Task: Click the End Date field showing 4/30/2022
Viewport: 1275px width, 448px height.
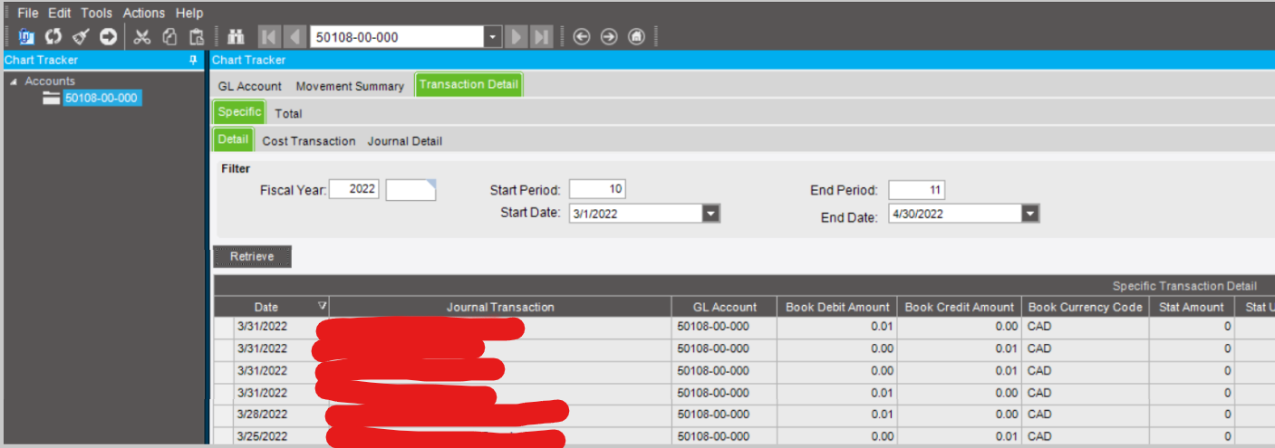Action: 955,214
